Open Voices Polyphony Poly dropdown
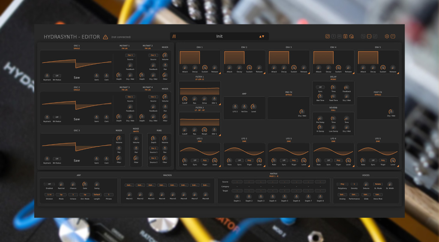 [342, 184]
